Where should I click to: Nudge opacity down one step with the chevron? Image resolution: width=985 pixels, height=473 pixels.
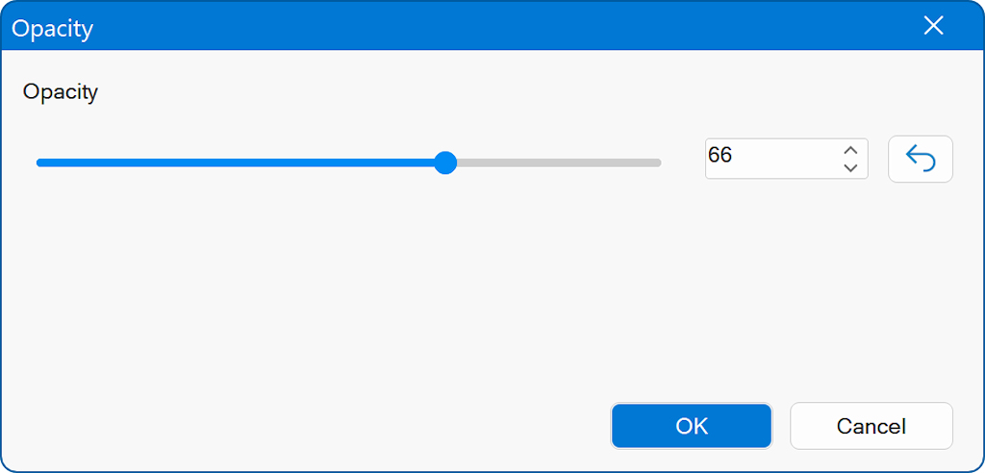coord(849,168)
